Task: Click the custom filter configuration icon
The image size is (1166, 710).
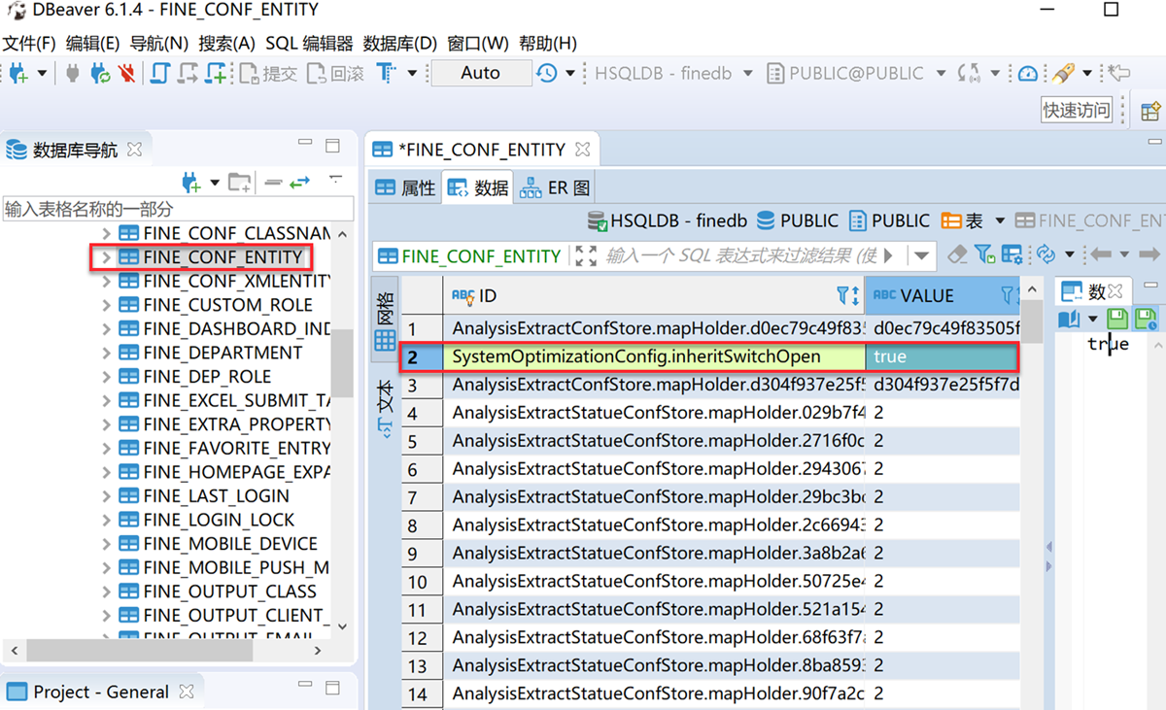Action: click(1012, 254)
